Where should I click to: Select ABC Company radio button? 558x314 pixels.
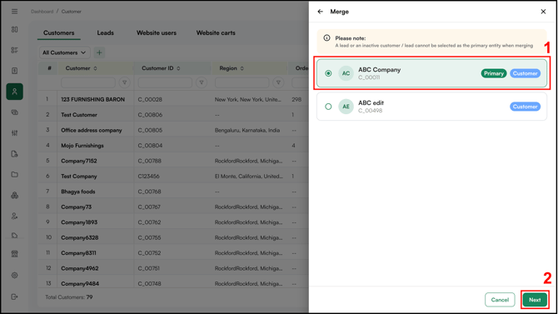tap(328, 73)
